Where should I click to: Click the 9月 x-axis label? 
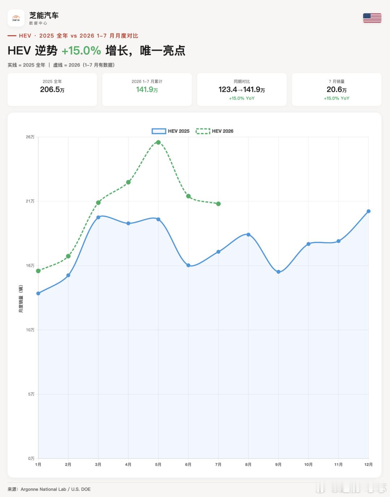[x=278, y=464]
